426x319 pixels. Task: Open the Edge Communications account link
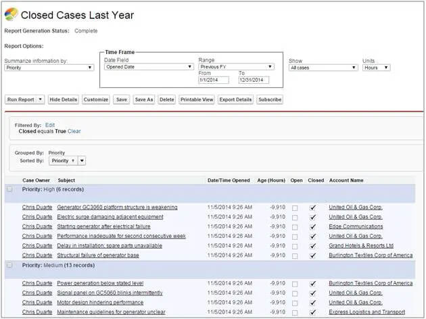[x=356, y=226]
